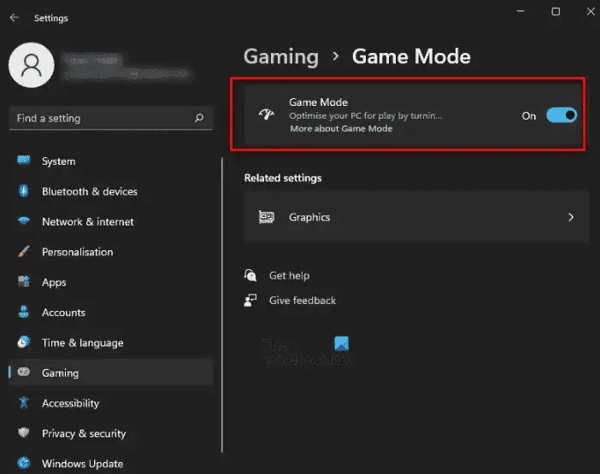Click the Personalisation paintbrush icon
Image resolution: width=600 pixels, height=474 pixels.
tap(24, 252)
